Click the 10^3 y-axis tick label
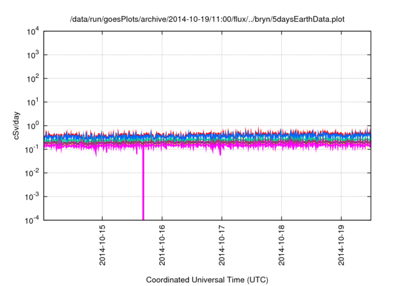409x286 pixels. [x=33, y=55]
